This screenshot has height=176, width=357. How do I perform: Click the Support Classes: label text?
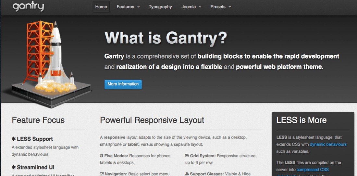207,174
